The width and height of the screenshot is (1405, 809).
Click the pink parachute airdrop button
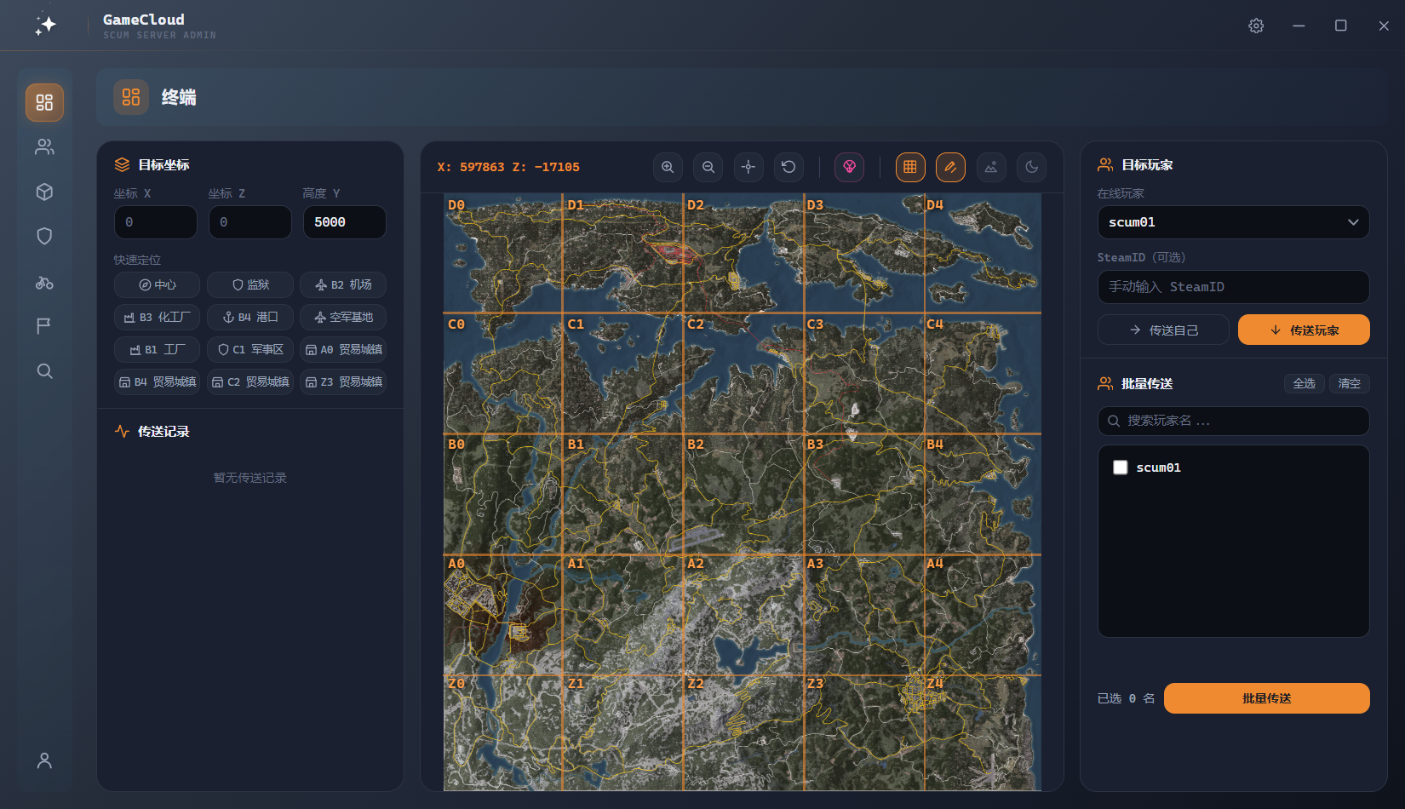(849, 167)
